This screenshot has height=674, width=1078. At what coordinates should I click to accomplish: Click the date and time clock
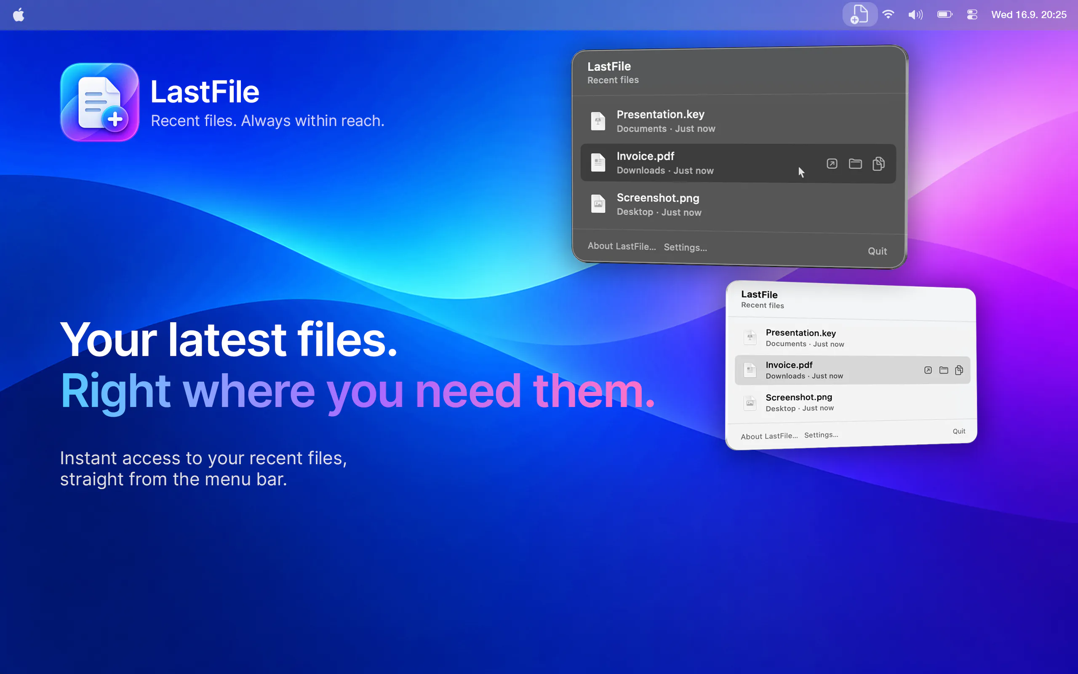(1029, 15)
